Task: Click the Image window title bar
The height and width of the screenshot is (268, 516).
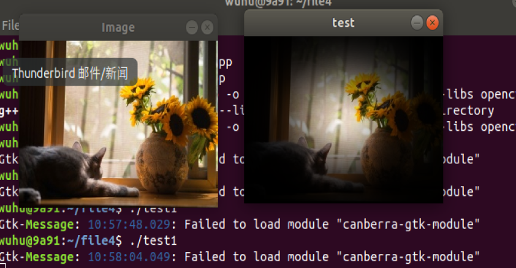Action: click(x=118, y=28)
